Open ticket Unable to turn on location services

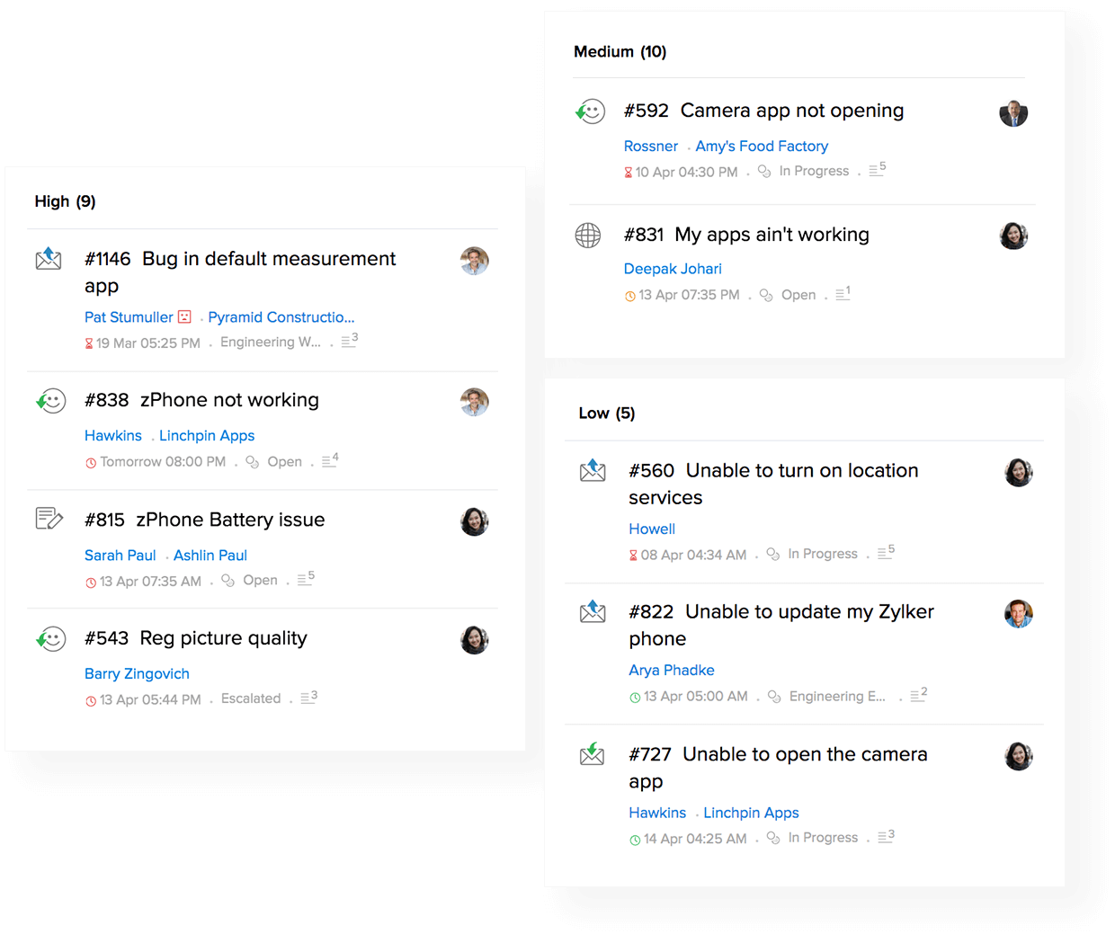(773, 484)
